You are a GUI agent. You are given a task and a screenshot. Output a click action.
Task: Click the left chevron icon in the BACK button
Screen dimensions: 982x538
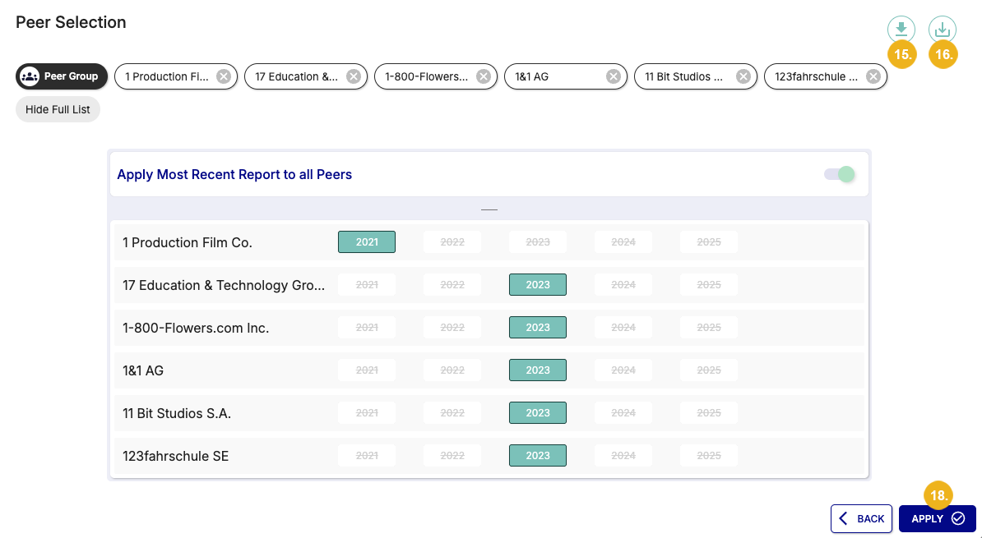[843, 518]
